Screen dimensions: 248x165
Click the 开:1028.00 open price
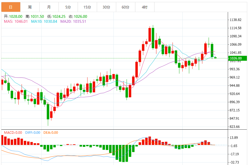[x=13, y=16]
